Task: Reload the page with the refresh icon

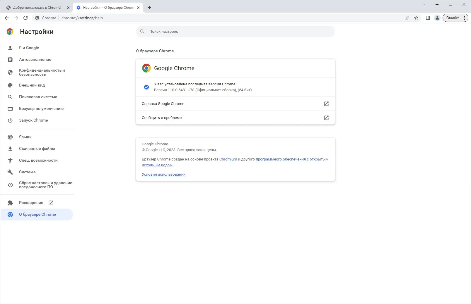Action: click(25, 18)
